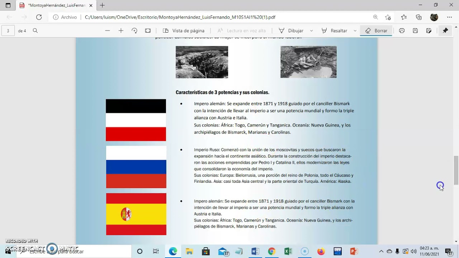Click the Spanish flag image
459x258 pixels.
pos(136,214)
